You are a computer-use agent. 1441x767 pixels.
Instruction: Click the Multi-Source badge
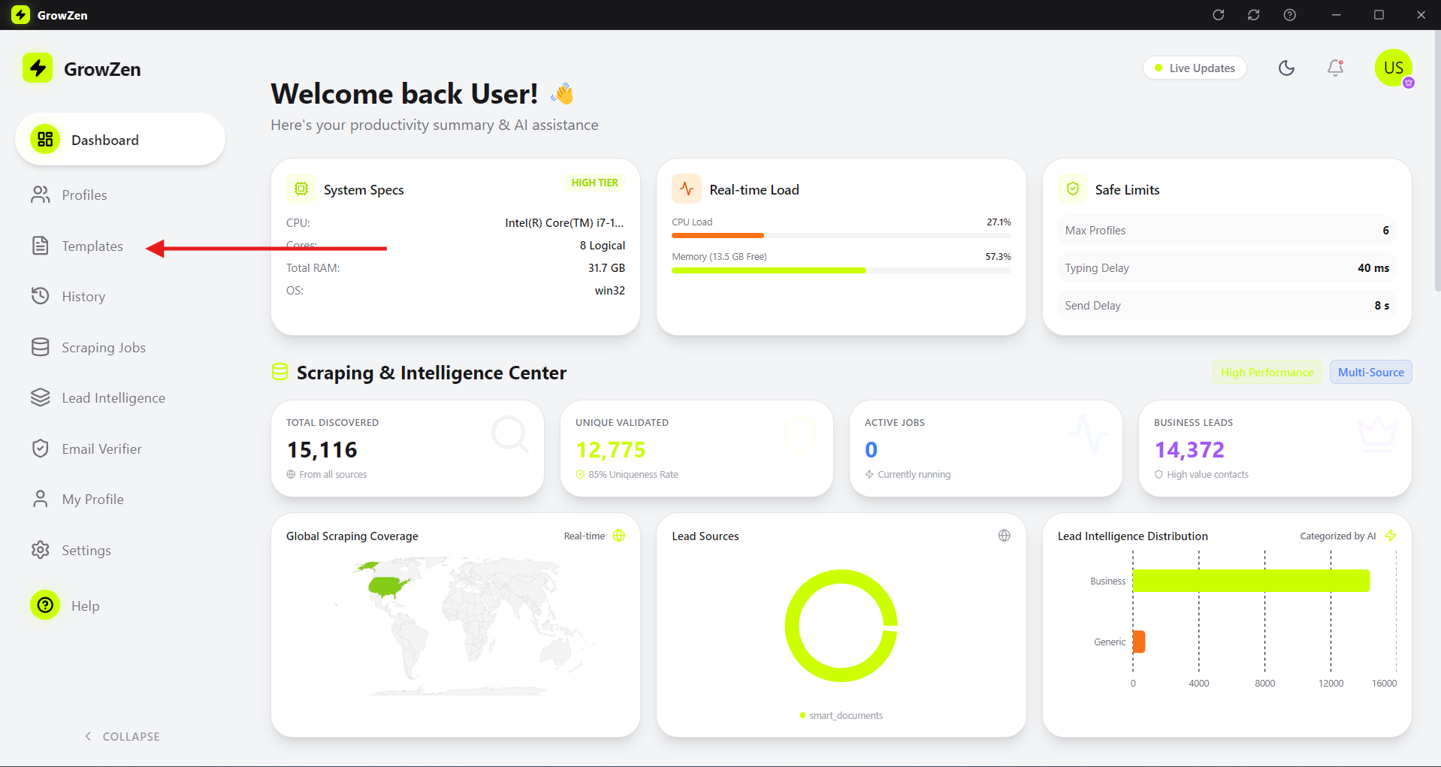[1370, 373]
